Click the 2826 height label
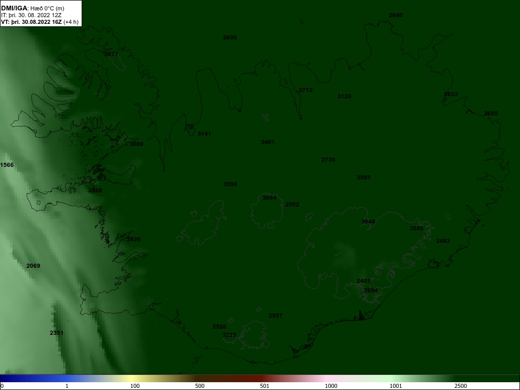The image size is (520, 390). tap(134, 239)
